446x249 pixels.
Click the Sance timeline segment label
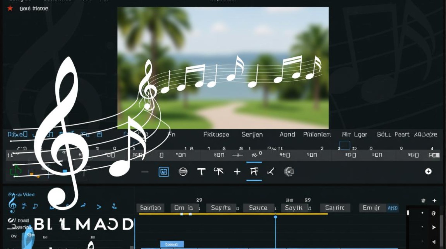(x=259, y=208)
